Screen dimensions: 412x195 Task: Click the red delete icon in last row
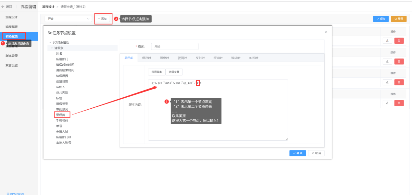399,103
